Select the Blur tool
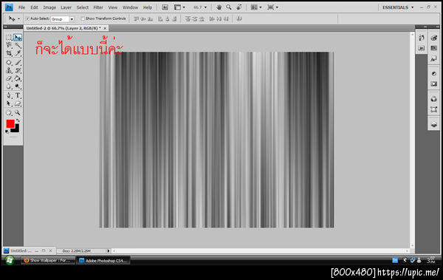Viewport: 443px width, 280px height. coord(9,86)
